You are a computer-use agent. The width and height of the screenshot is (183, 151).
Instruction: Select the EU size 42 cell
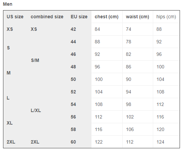click(x=73, y=29)
